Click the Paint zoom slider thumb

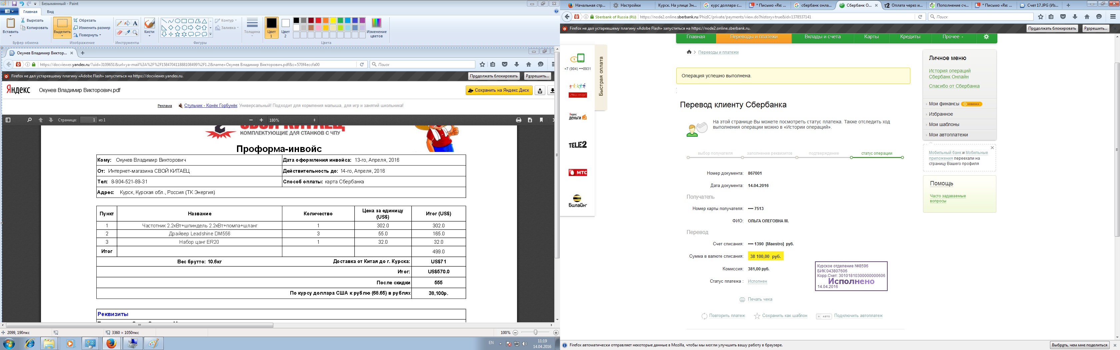click(x=536, y=333)
